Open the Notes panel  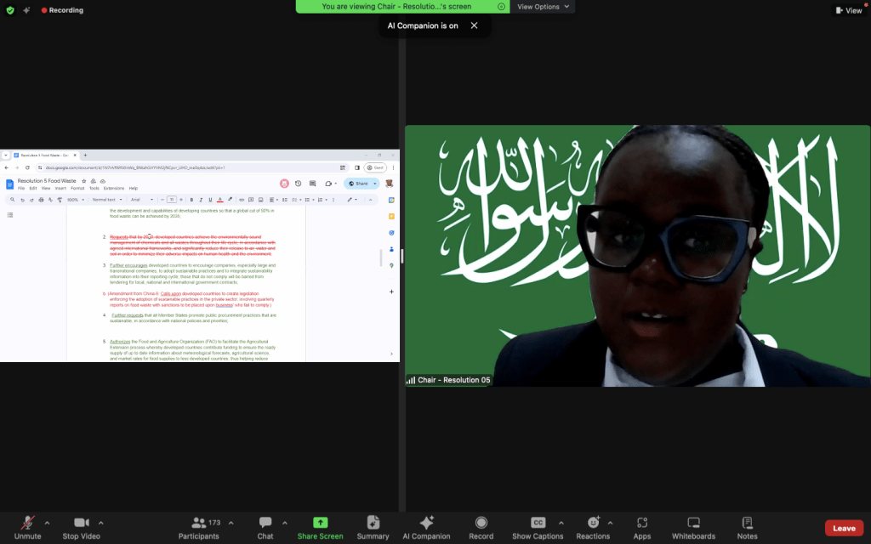(x=747, y=527)
